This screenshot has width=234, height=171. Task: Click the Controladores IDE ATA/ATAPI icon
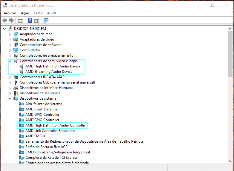tap(16, 77)
